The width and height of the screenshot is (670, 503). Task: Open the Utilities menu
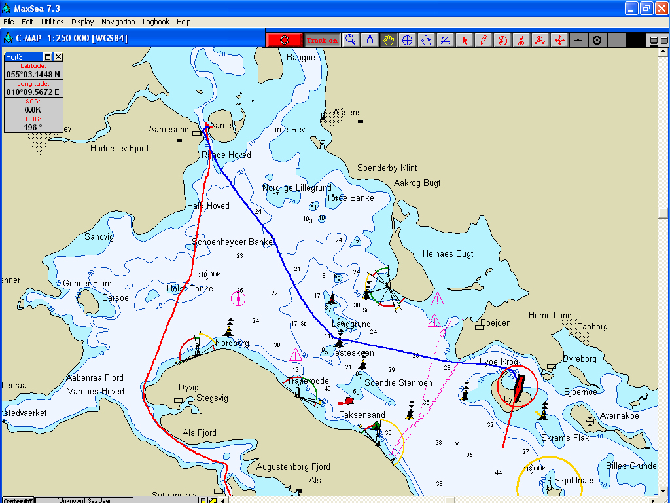52,22
